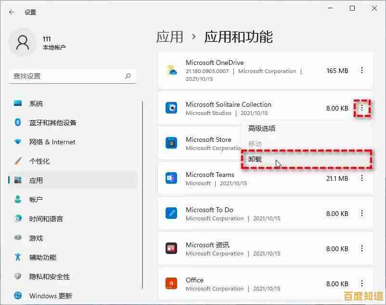Open the menu for Microsoft OneDrive
Screen dimensions: 386x305
[361, 70]
